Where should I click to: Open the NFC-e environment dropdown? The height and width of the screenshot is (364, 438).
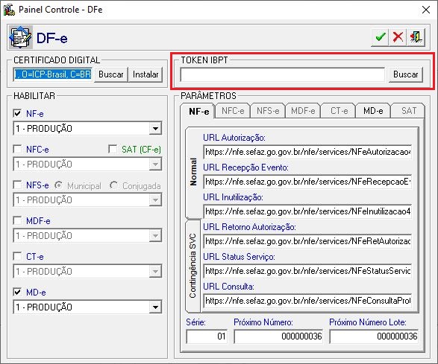pos(155,165)
